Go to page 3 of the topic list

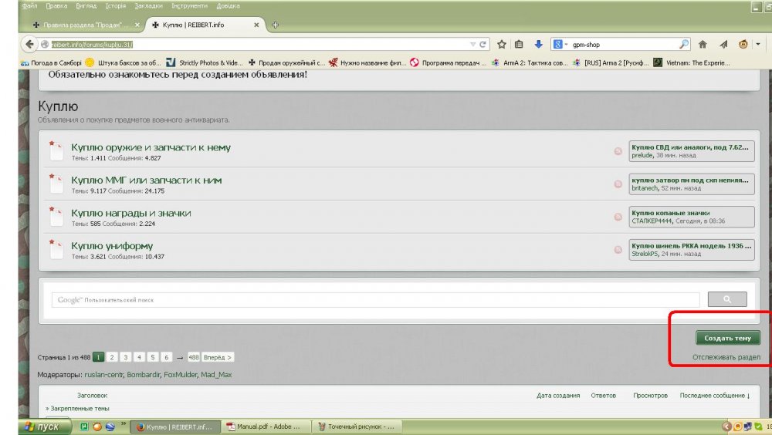click(125, 357)
